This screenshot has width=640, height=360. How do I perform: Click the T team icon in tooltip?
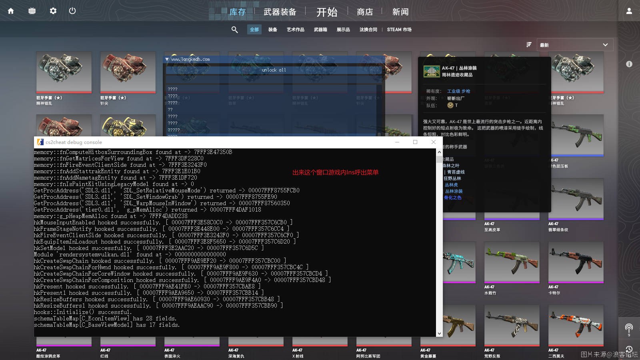pos(450,105)
